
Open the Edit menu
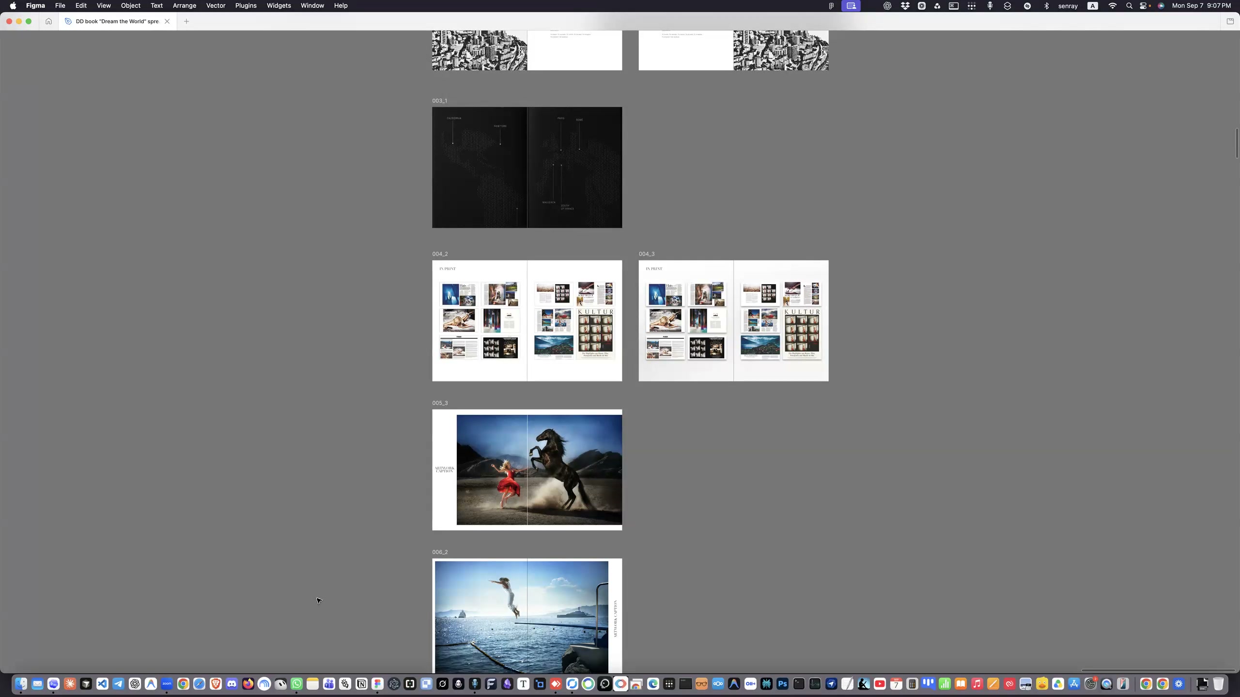point(81,6)
